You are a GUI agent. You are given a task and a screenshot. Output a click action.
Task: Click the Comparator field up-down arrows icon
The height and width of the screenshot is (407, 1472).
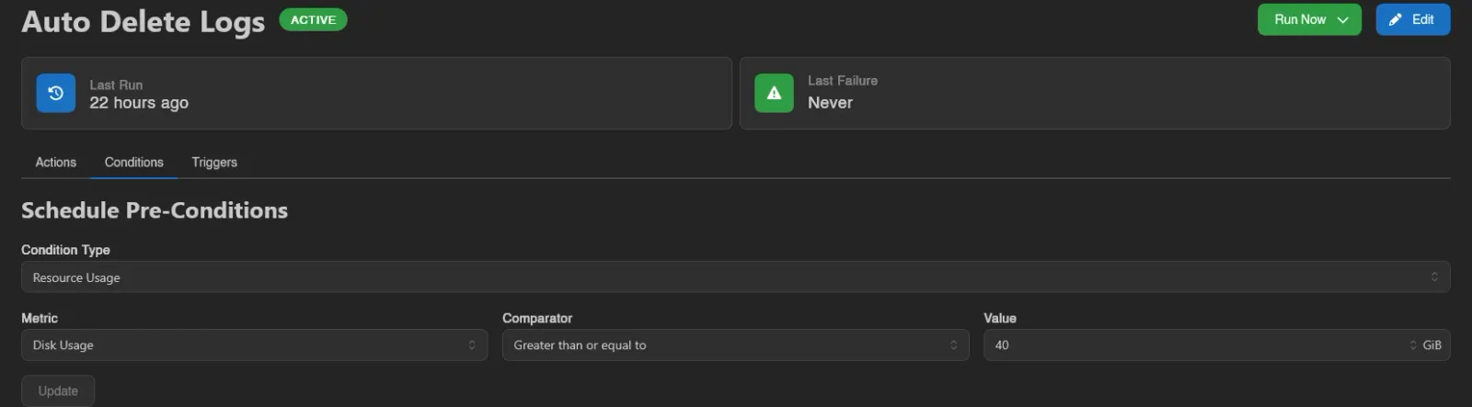tap(953, 345)
